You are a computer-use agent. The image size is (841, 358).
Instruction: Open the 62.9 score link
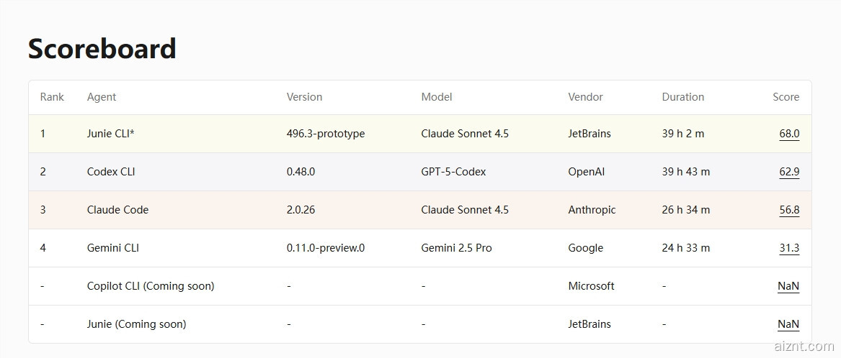pos(788,172)
